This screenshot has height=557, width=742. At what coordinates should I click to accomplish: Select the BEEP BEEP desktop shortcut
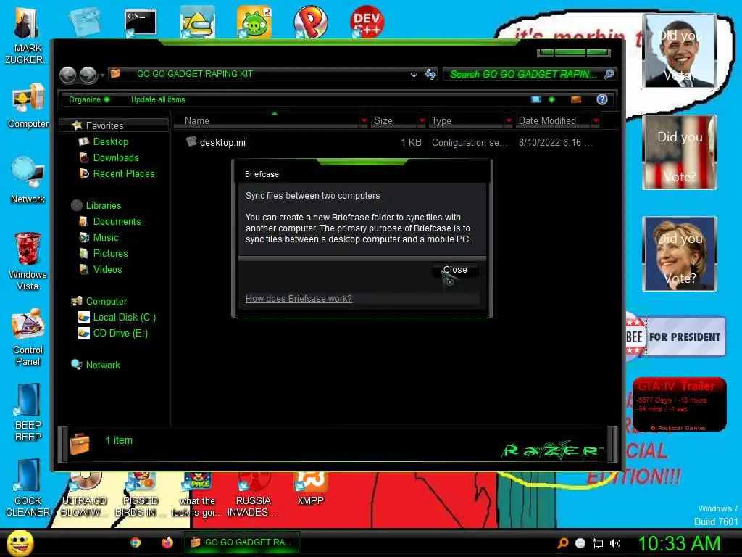[x=28, y=413]
